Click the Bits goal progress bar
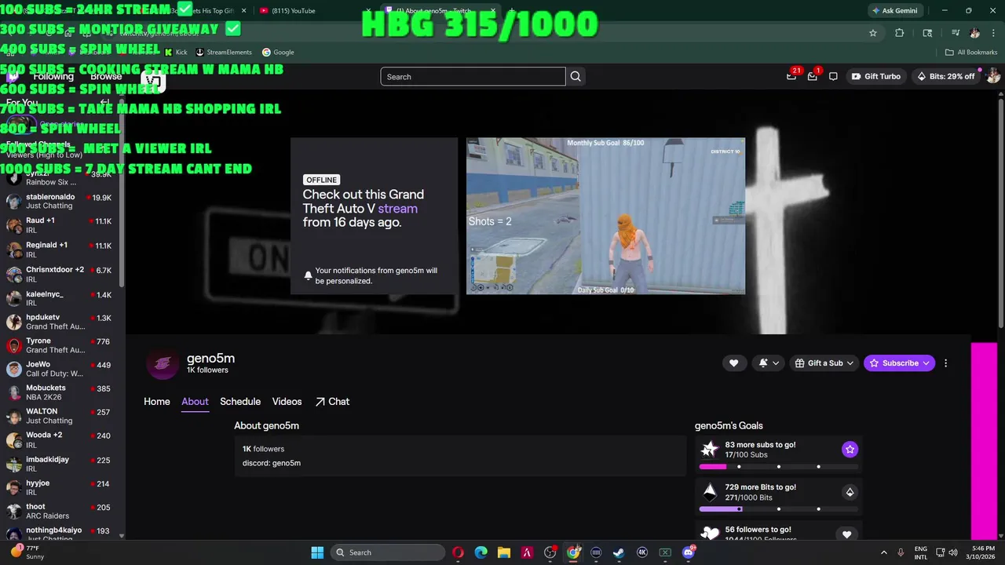 click(x=779, y=509)
